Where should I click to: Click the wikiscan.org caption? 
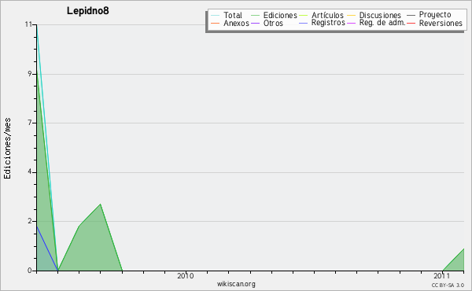tap(236, 284)
